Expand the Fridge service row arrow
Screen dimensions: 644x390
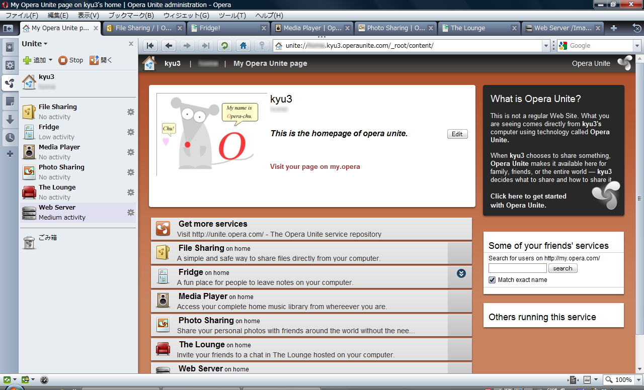[461, 273]
